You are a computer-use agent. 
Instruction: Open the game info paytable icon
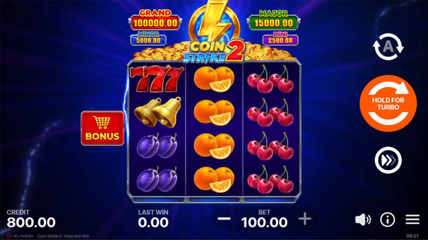point(387,220)
